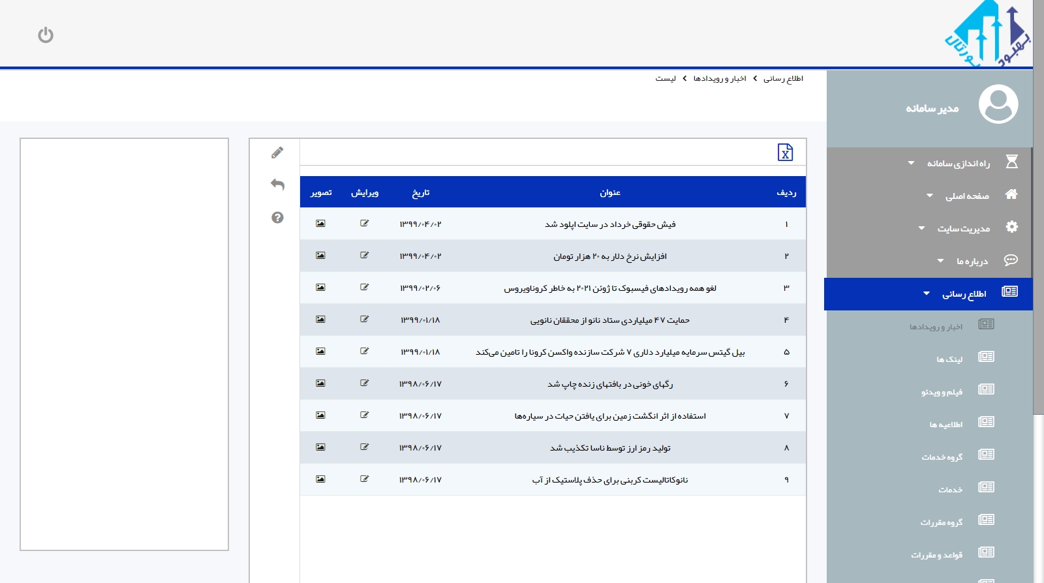Image resolution: width=1044 pixels, height=583 pixels.
Task: Export list using the Excel icon
Action: [785, 153]
